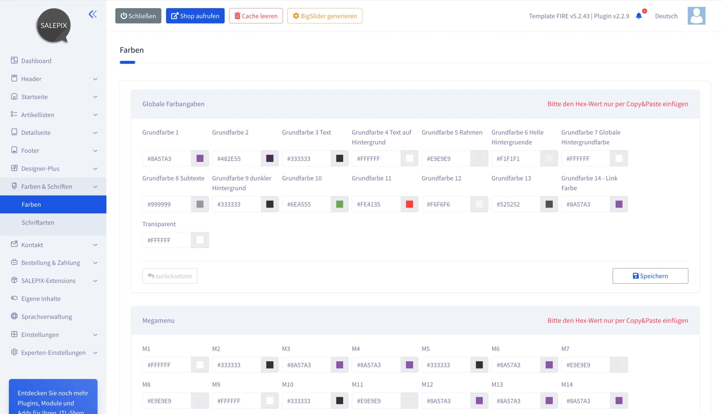Click BigSlider generieren button
Image resolution: width=723 pixels, height=414 pixels.
click(325, 16)
